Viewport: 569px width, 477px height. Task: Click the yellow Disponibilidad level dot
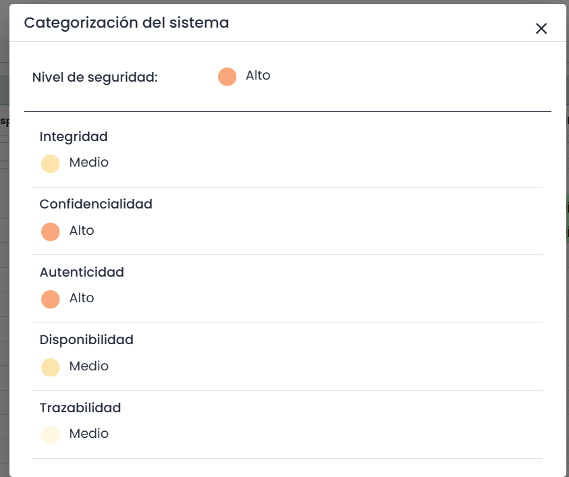(x=51, y=367)
